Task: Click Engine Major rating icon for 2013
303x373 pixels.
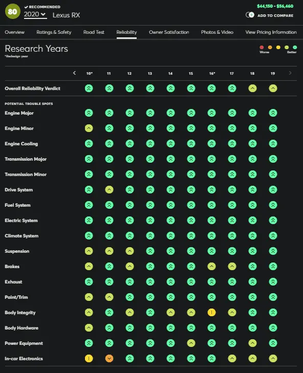Action: click(x=150, y=113)
